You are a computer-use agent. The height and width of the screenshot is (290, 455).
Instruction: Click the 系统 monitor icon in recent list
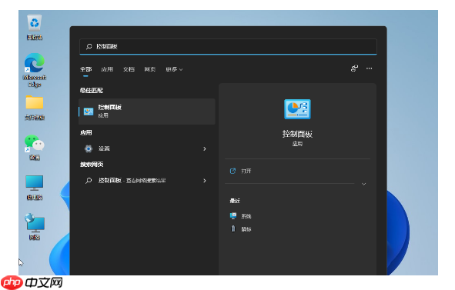[x=233, y=215]
